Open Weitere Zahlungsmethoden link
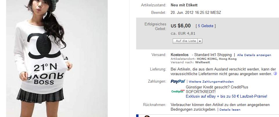Image resolution: width=279 pixels, height=117 pixels. point(211,81)
